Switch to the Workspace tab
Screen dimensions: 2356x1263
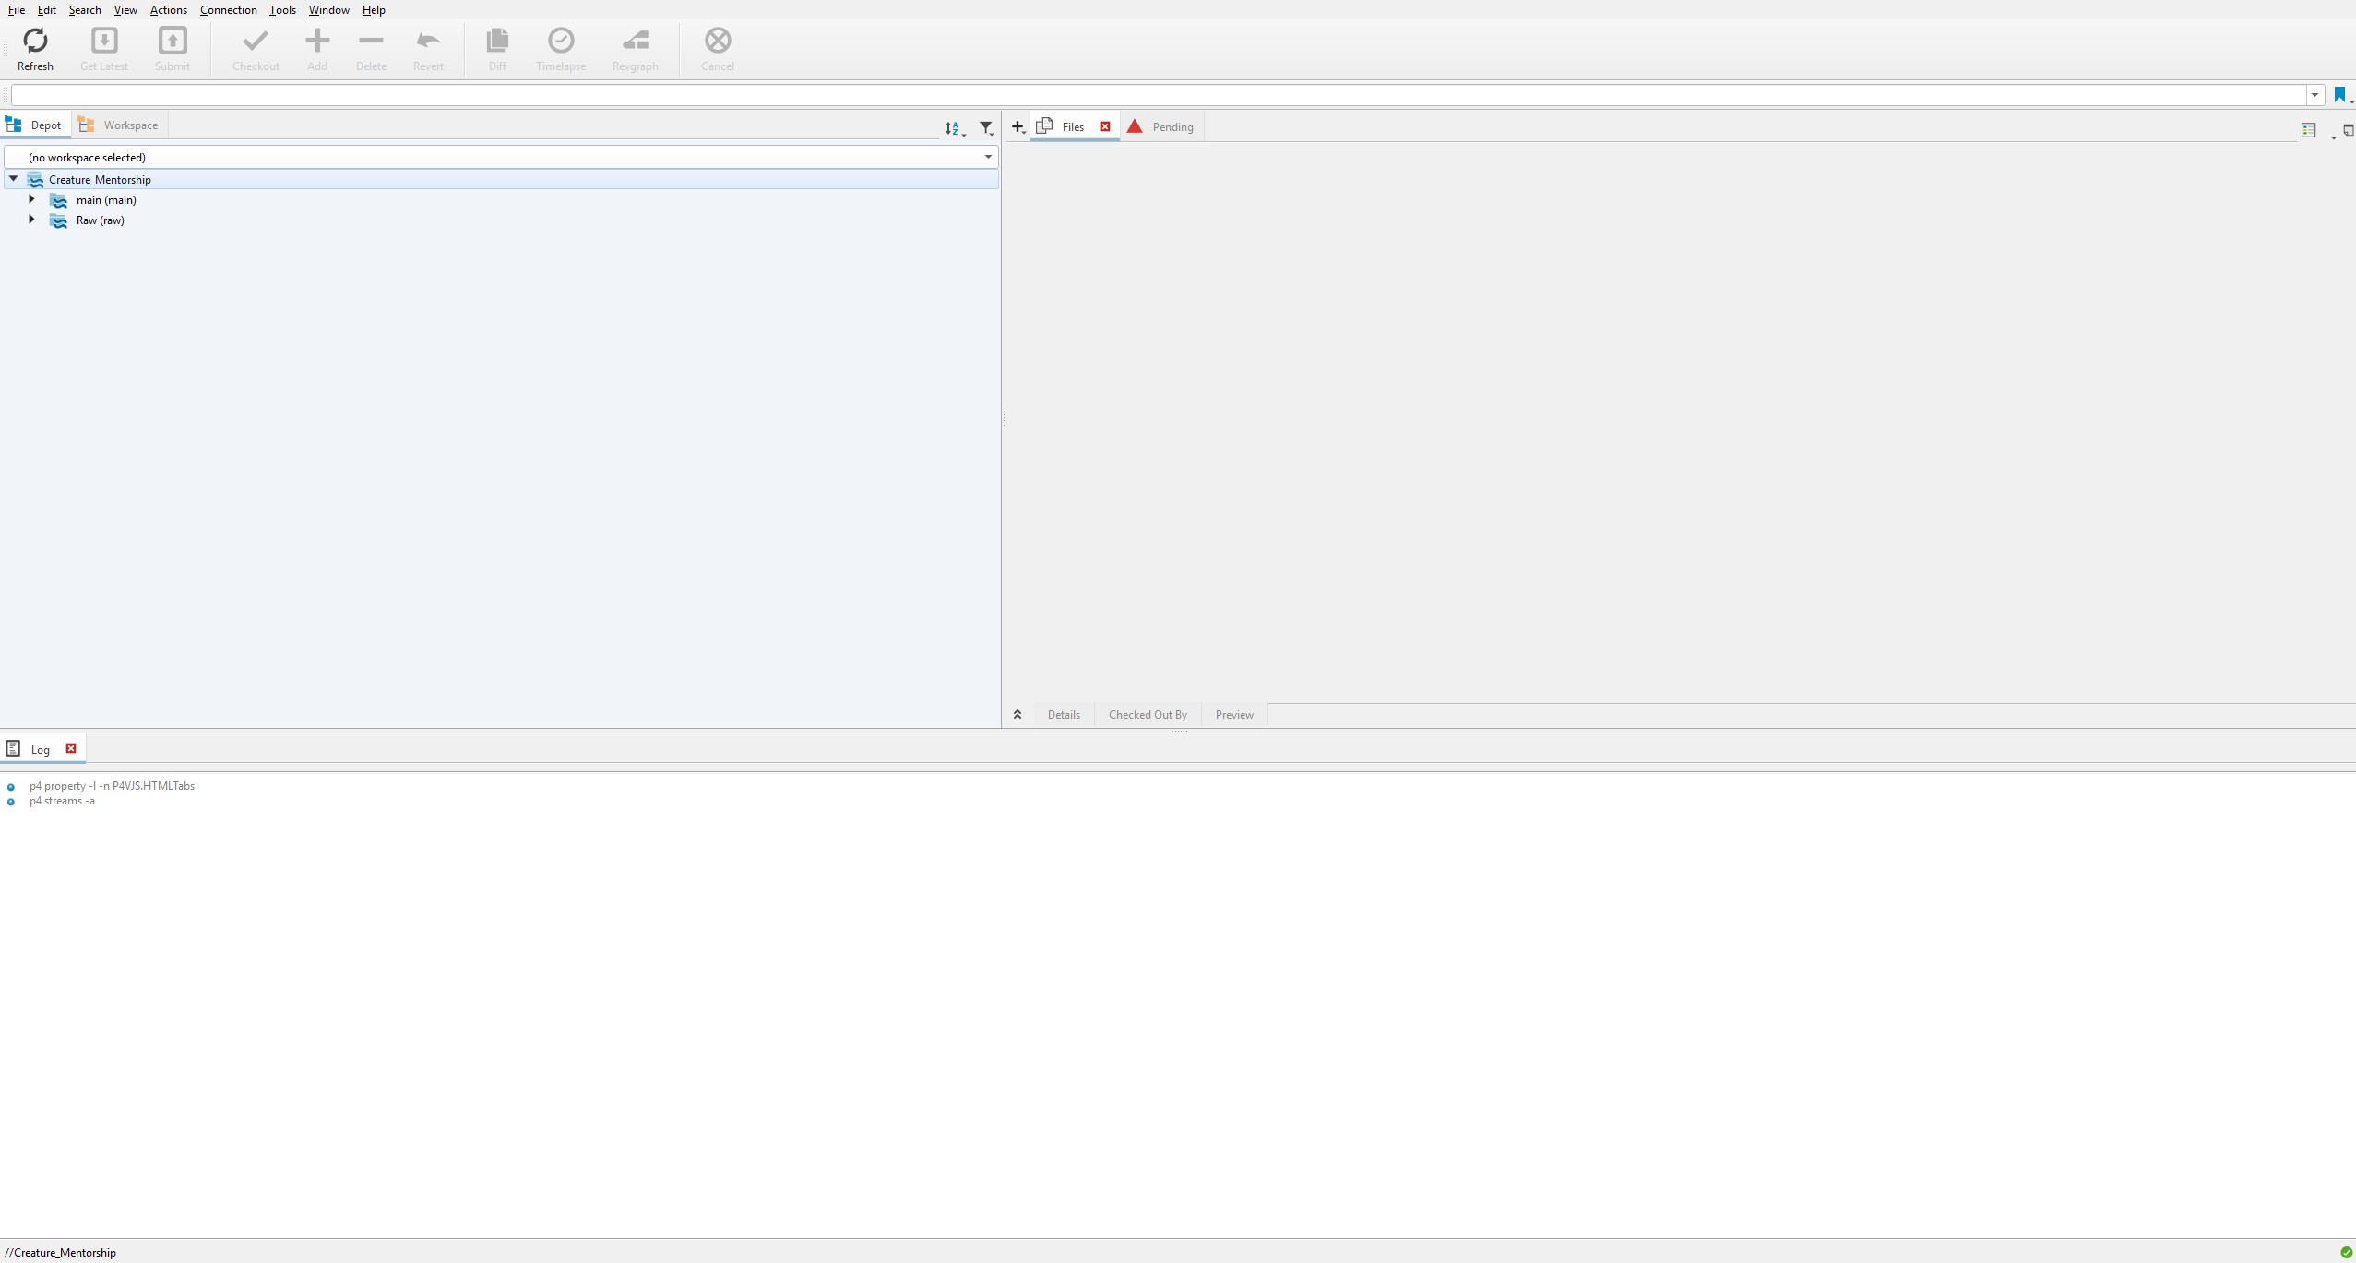pyautogui.click(x=120, y=125)
